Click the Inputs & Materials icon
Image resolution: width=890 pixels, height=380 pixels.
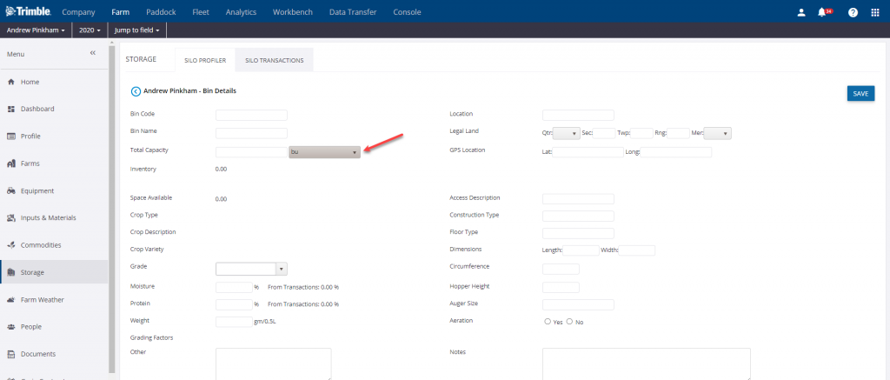click(x=10, y=217)
